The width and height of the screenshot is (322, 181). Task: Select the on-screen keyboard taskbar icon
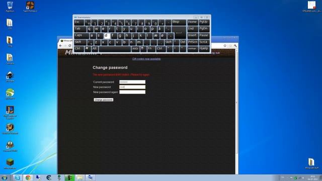point(91,177)
